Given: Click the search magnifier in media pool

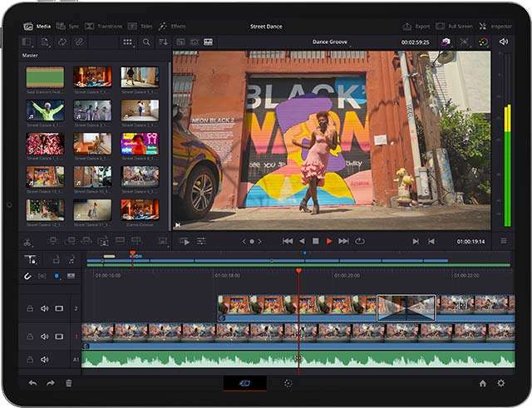Looking at the screenshot, I should tap(146, 42).
